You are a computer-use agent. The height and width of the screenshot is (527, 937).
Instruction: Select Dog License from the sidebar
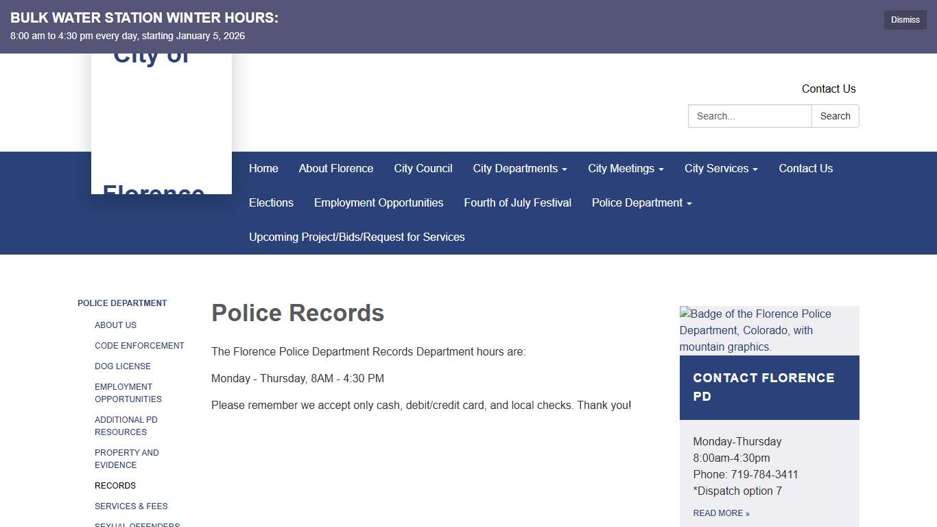pyautogui.click(x=123, y=366)
